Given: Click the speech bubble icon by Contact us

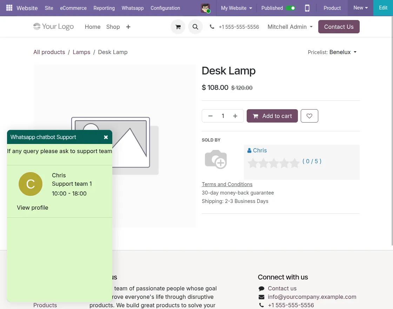Looking at the screenshot, I should (261, 288).
